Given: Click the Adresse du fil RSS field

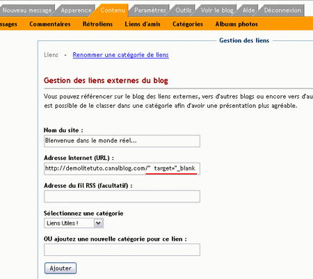Looking at the screenshot, I should tap(122, 196).
